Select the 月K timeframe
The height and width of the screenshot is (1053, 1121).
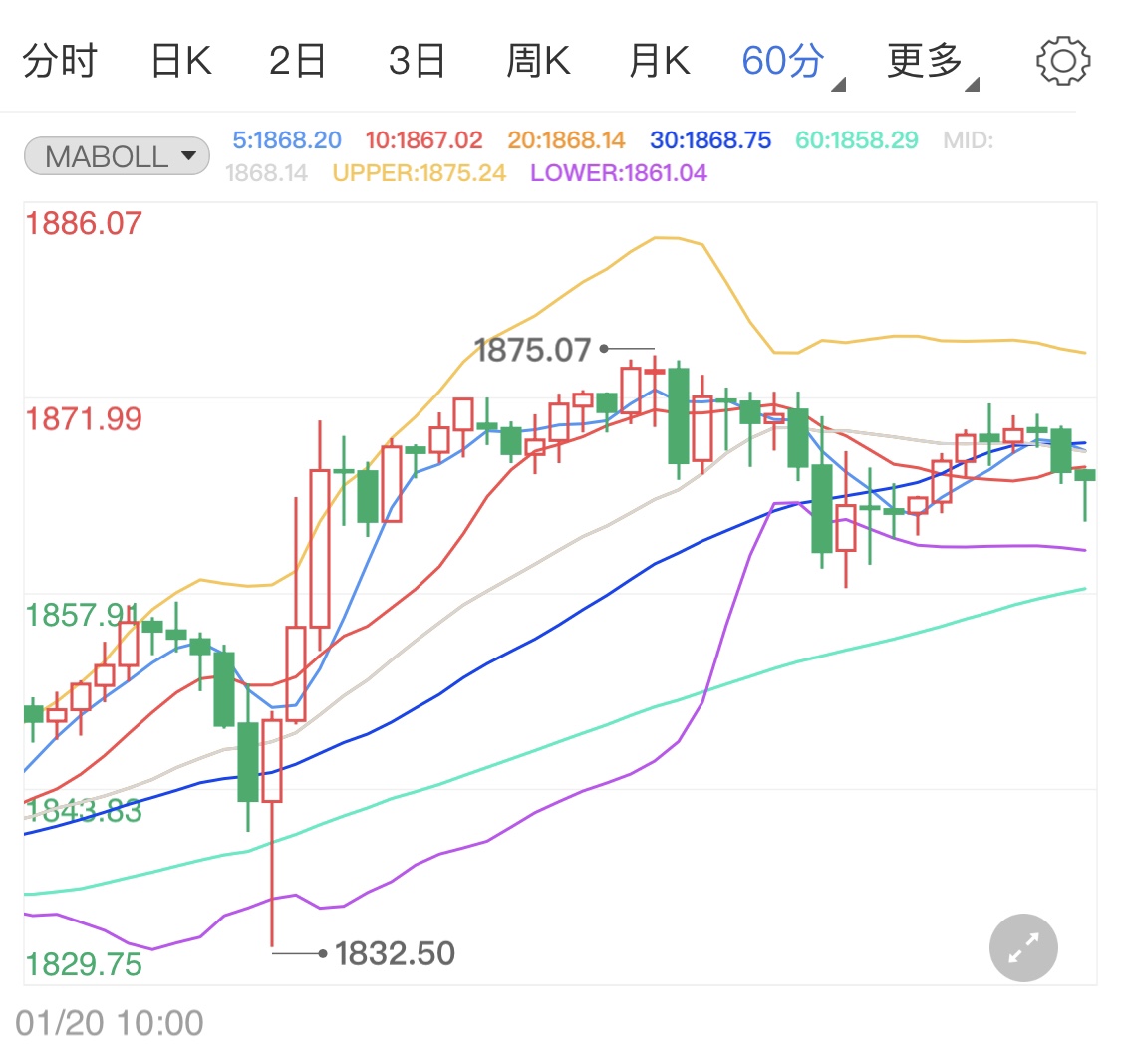pyautogui.click(x=660, y=60)
